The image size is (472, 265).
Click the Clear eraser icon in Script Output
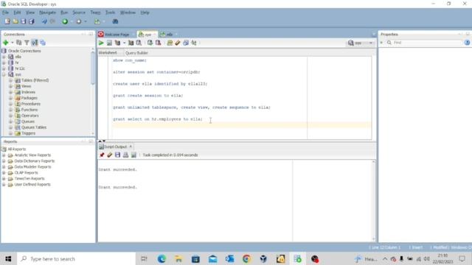coord(110,155)
